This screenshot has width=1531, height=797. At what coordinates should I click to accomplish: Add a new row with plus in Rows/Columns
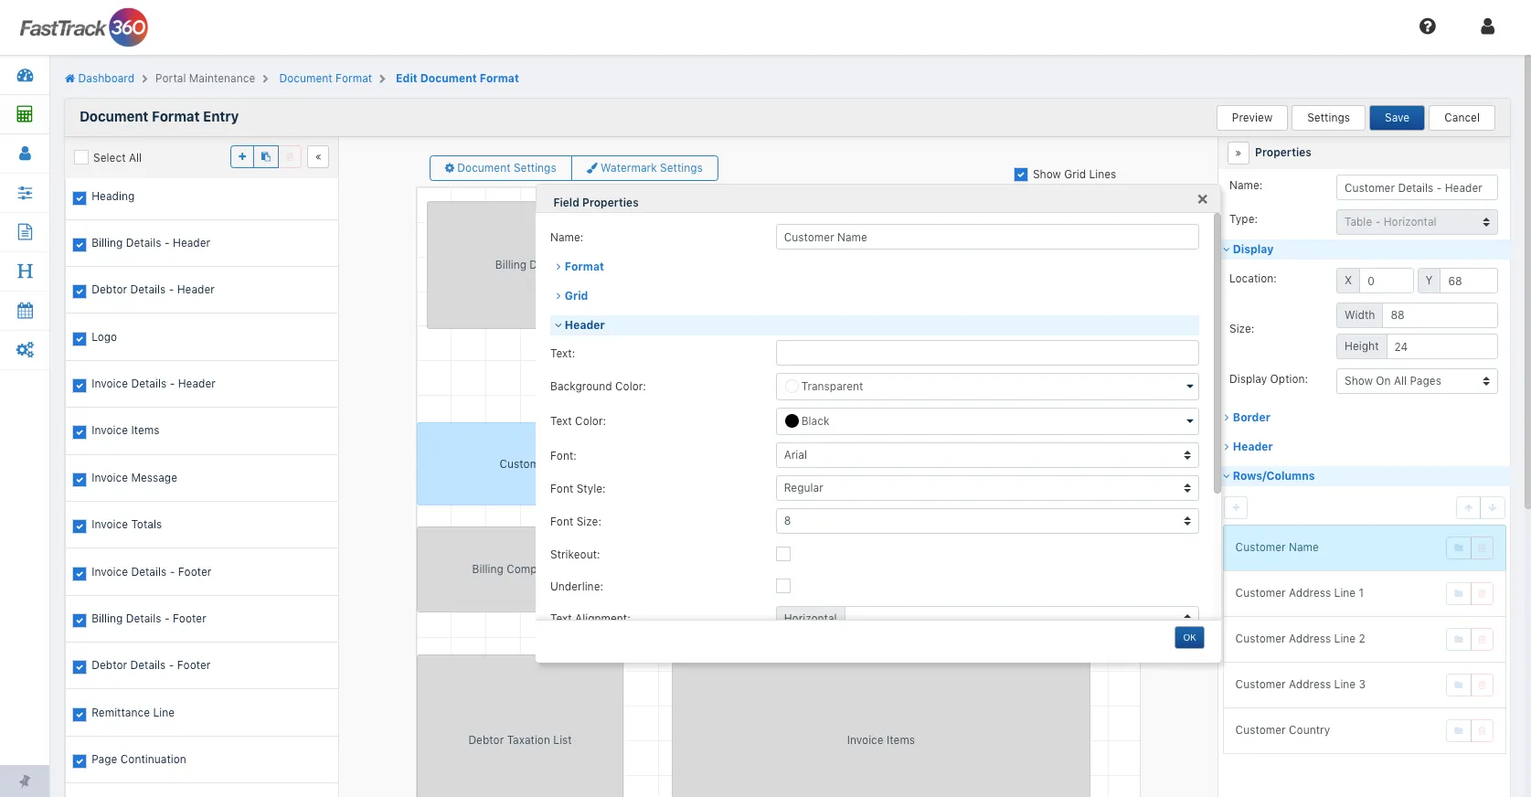[x=1236, y=507]
